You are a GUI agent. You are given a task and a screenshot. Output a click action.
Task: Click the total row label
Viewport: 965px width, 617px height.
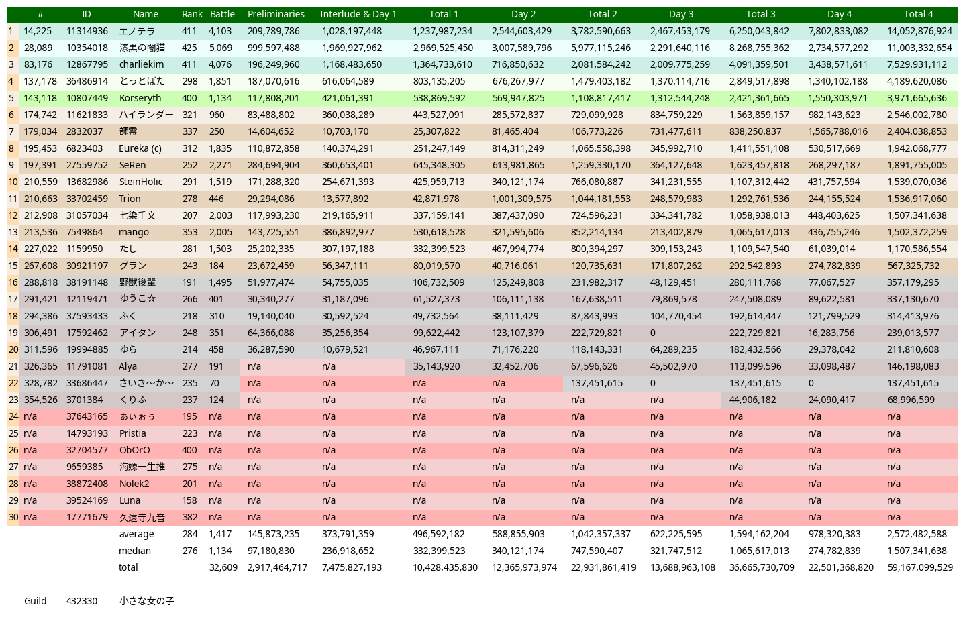point(128,567)
